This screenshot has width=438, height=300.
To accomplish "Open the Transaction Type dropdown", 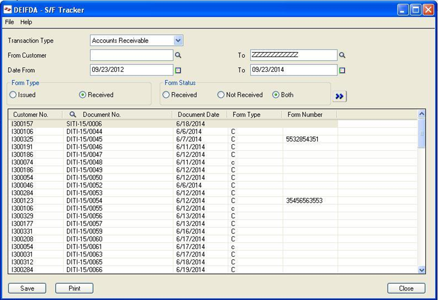I will [x=178, y=41].
